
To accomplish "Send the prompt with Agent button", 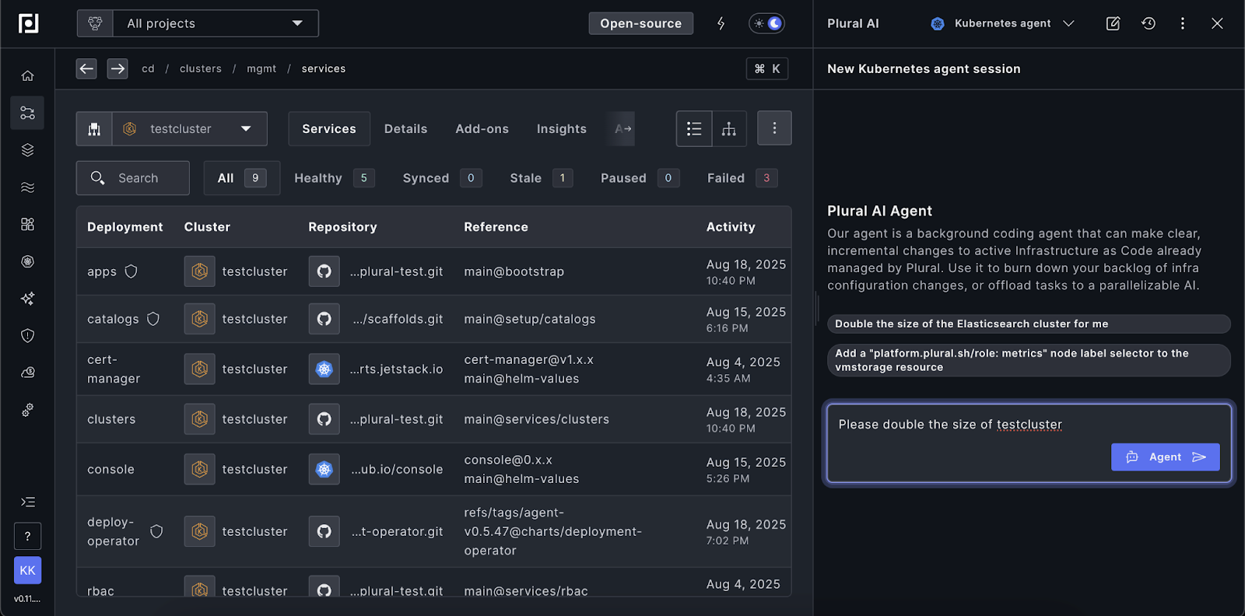I will [1165, 457].
